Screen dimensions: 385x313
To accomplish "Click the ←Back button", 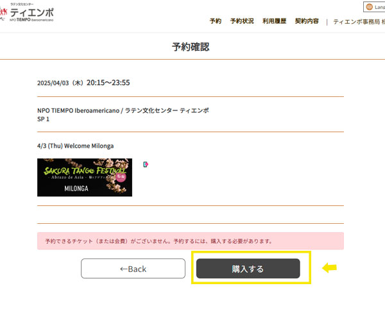I will pos(133,269).
